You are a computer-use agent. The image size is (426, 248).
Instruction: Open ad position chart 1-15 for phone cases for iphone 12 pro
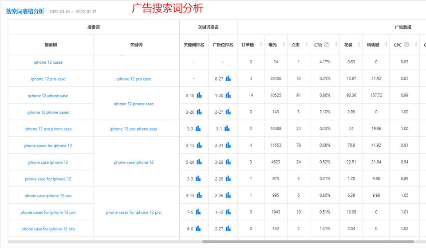(228, 212)
